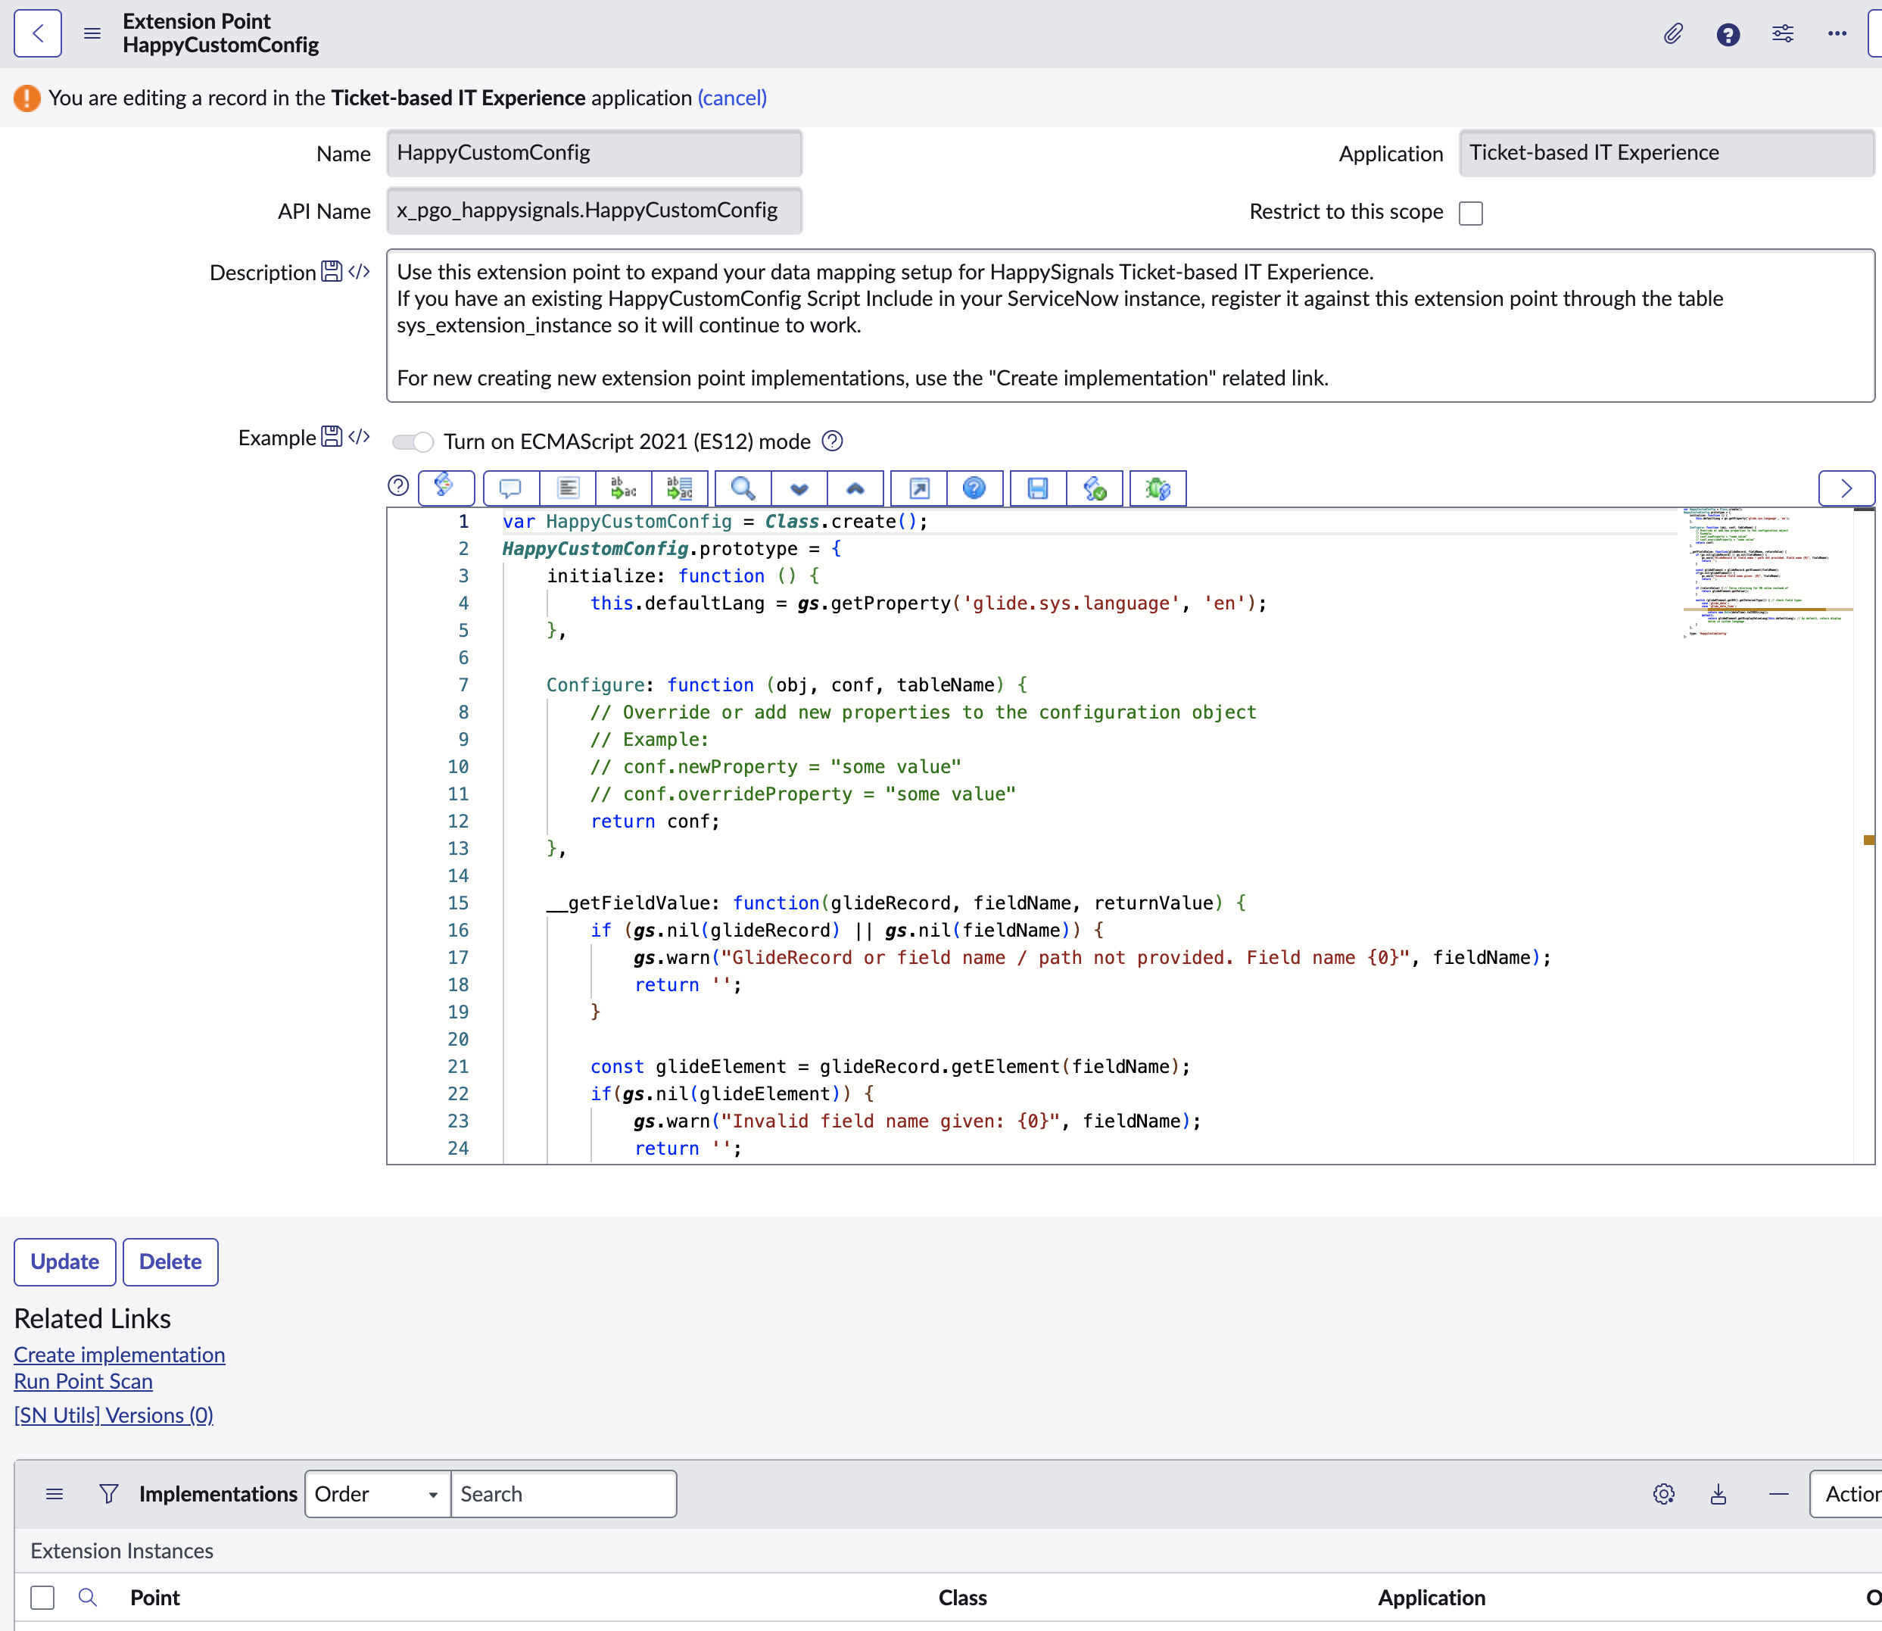
Task: Click the attachments paperclip icon
Action: pos(1673,33)
